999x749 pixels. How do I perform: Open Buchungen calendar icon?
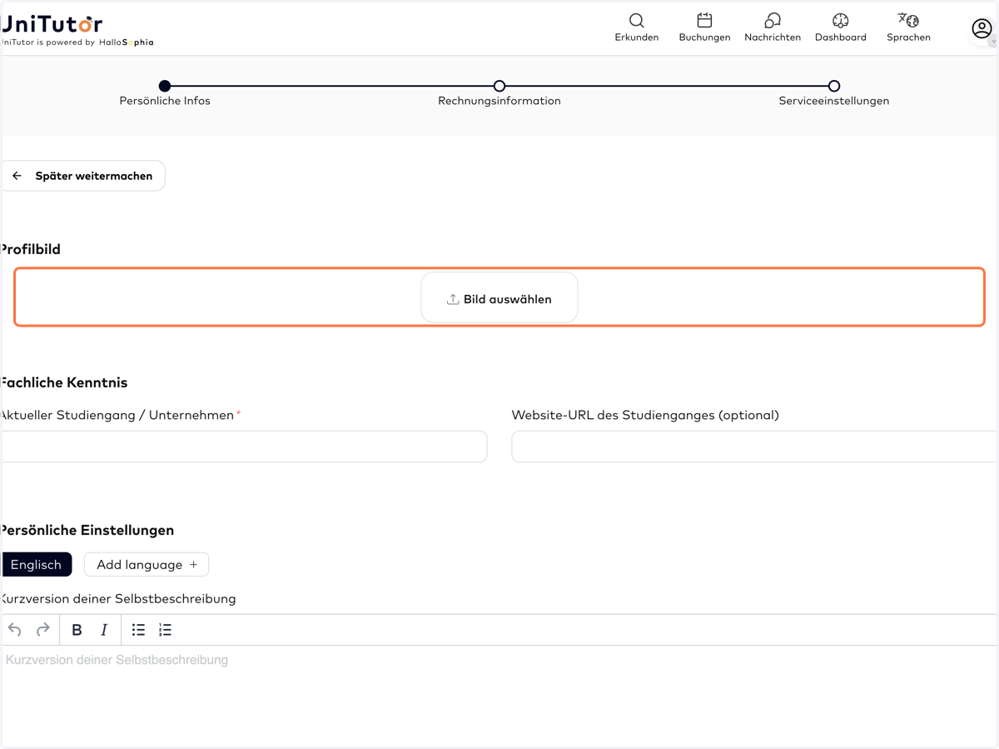(704, 20)
